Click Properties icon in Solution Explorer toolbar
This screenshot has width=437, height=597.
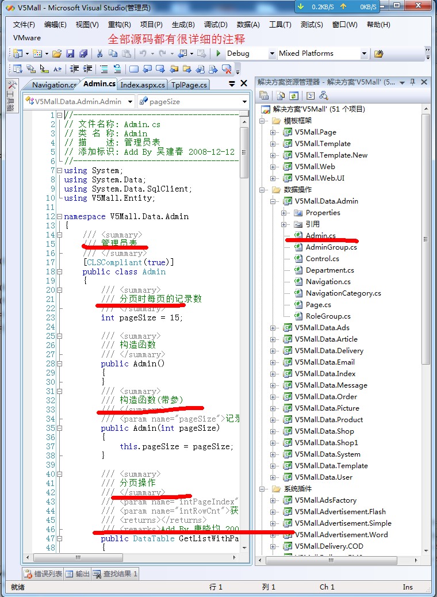point(264,95)
